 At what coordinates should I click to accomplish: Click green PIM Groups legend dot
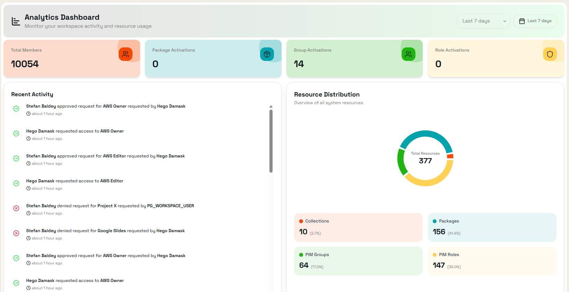301,255
